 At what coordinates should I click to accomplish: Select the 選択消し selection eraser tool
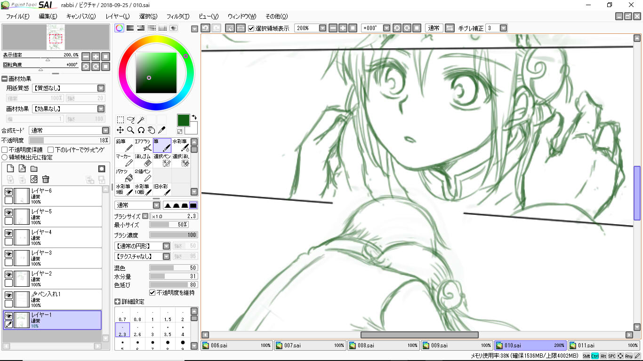pos(181,160)
